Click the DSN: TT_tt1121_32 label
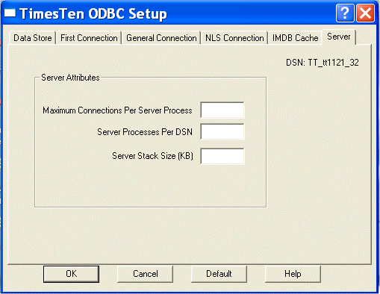 323,63
